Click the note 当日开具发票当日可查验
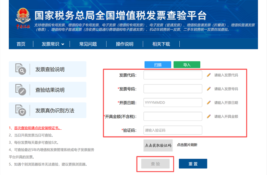The height and width of the screenshot is (175, 267). click(x=31, y=135)
